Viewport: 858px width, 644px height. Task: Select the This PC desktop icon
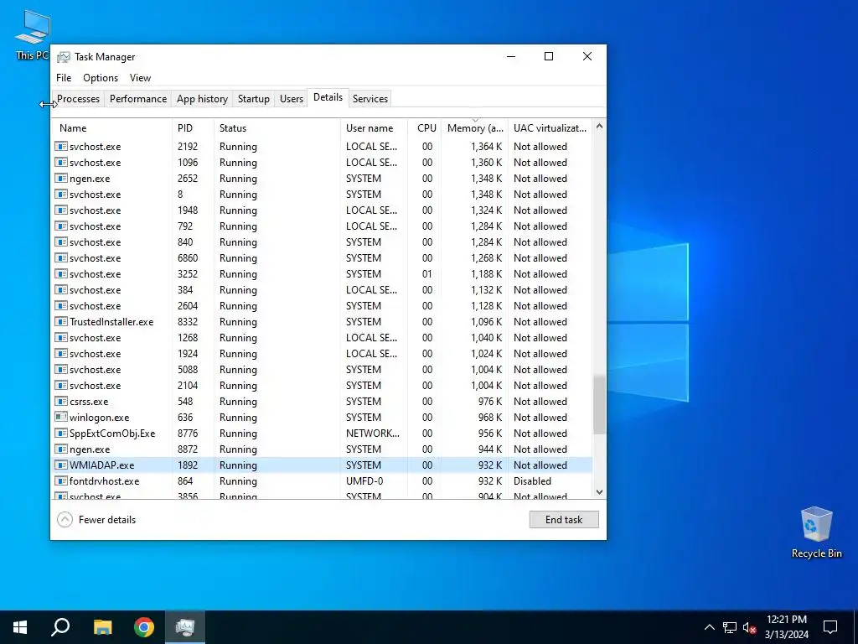[x=33, y=34]
